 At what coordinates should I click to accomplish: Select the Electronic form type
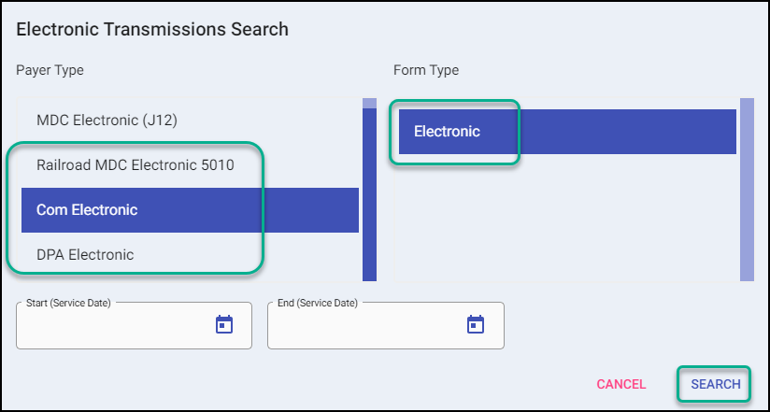tap(447, 132)
